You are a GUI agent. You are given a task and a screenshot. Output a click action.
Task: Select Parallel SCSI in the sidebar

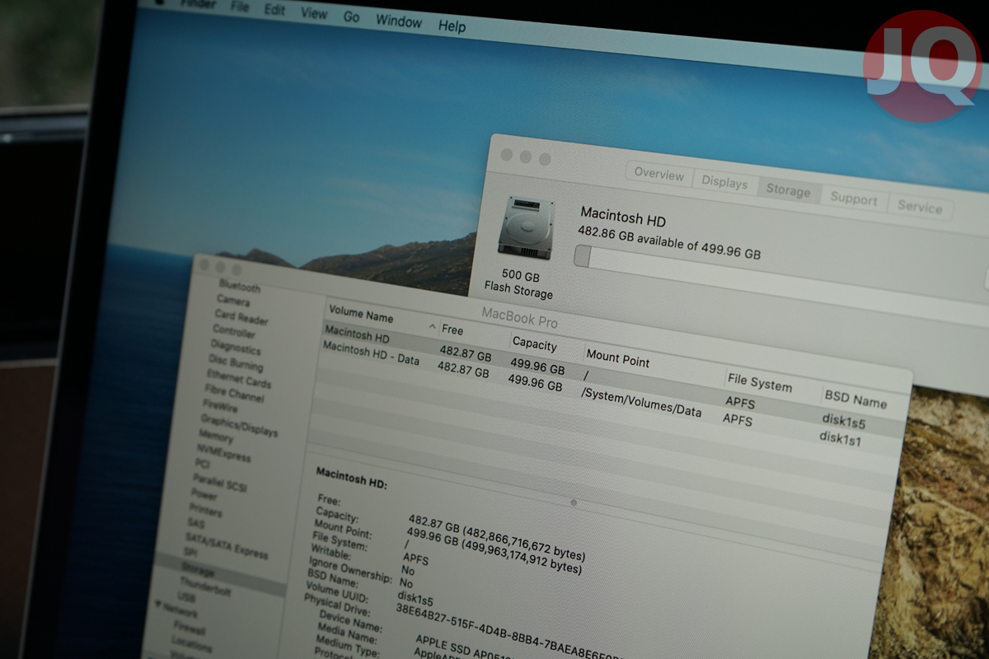tap(221, 484)
